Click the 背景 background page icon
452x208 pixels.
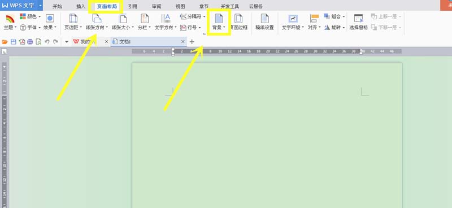coord(219,19)
